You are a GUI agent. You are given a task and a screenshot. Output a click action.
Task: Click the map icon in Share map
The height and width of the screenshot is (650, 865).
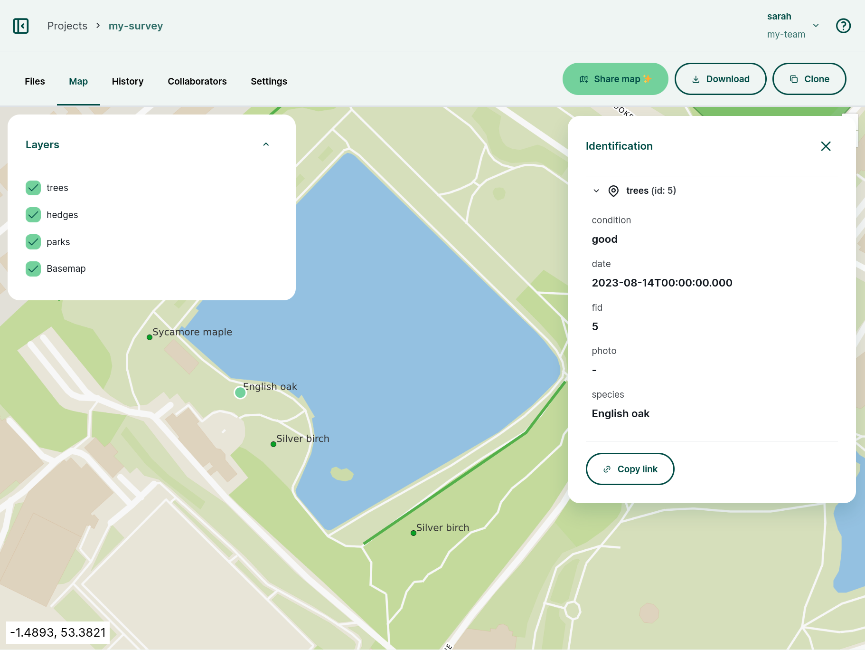tap(583, 79)
